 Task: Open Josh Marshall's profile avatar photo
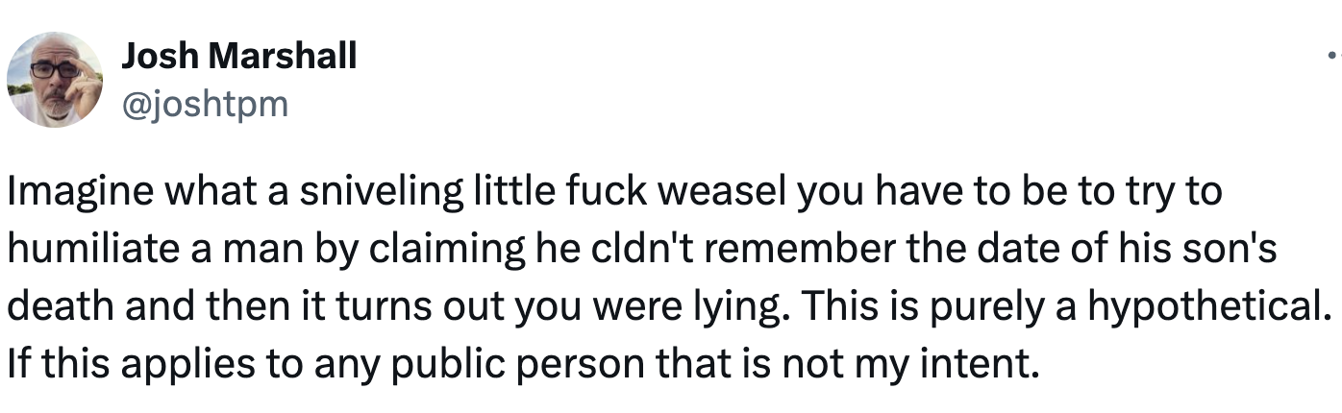(x=55, y=80)
